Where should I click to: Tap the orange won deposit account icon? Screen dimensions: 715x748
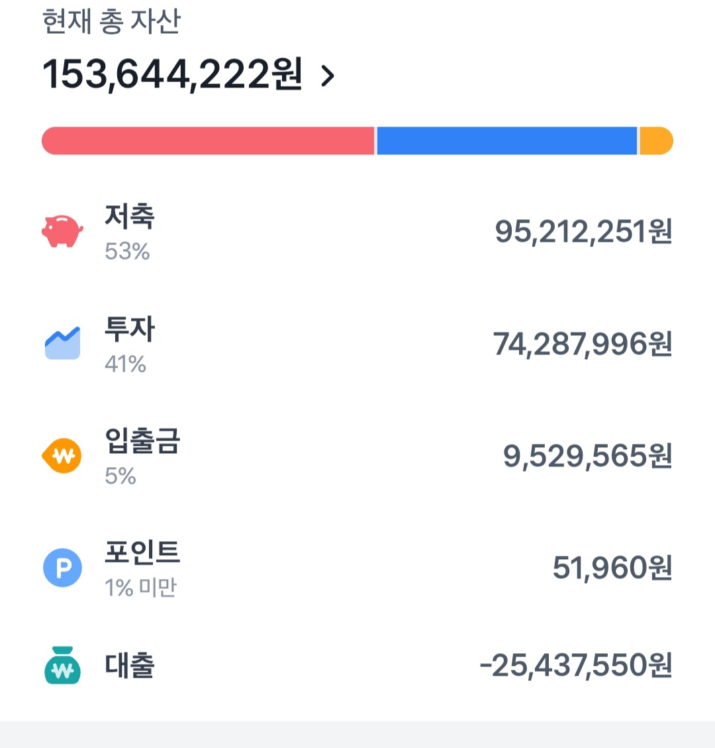coord(62,456)
